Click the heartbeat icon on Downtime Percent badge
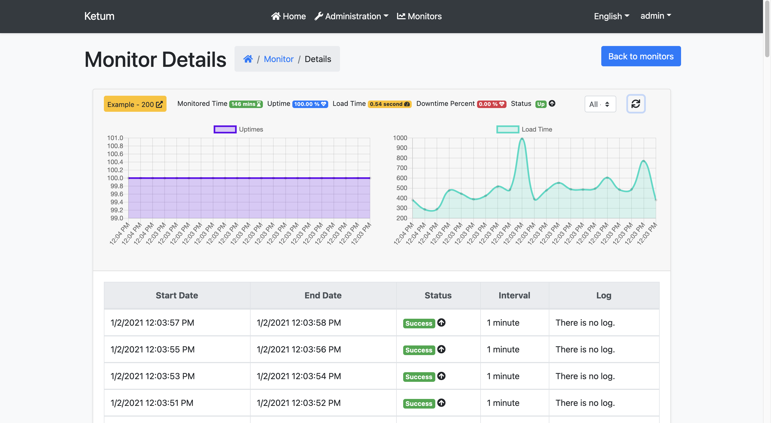 (x=501, y=104)
